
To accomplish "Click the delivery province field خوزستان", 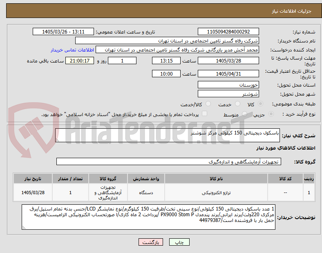I will [228, 85].
